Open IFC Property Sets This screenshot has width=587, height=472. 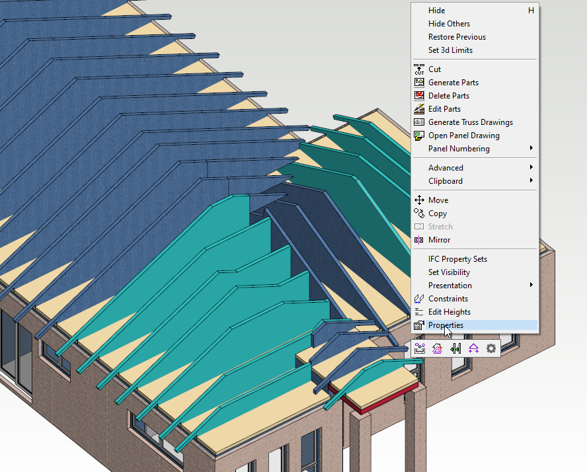coord(457,259)
